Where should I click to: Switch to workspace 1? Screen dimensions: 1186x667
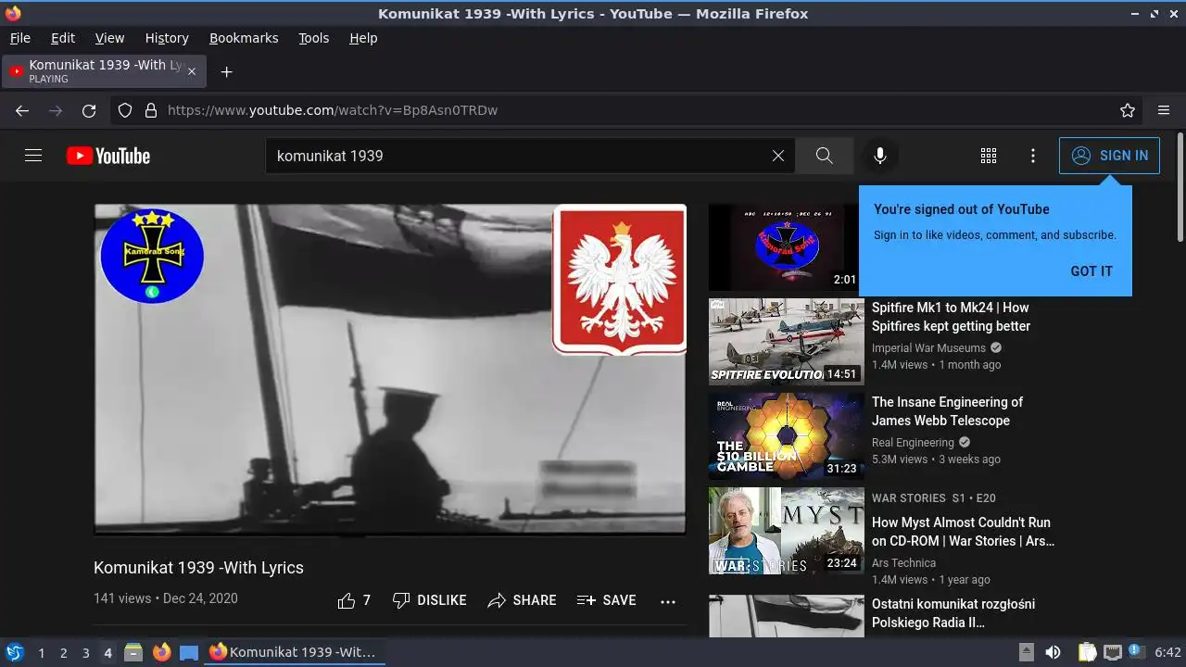[x=41, y=653]
